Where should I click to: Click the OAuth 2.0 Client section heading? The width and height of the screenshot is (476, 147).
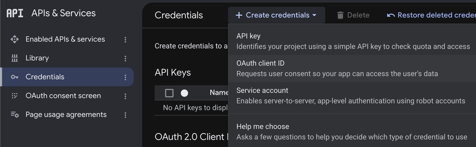coord(191,137)
